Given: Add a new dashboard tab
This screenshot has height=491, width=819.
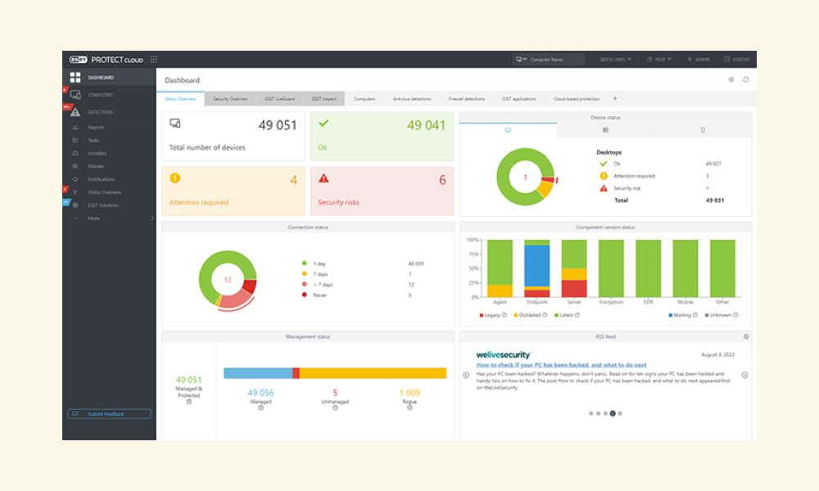Looking at the screenshot, I should pos(615,99).
